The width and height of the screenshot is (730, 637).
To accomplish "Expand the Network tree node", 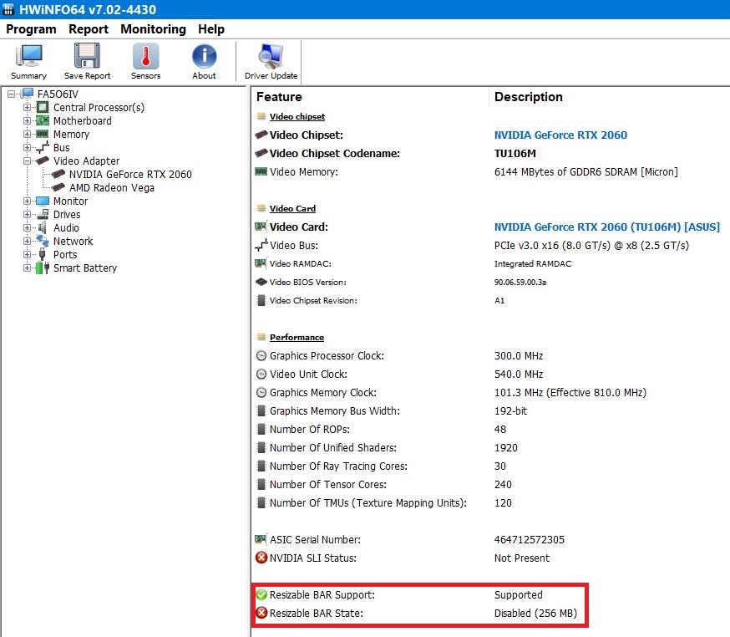I will [27, 242].
